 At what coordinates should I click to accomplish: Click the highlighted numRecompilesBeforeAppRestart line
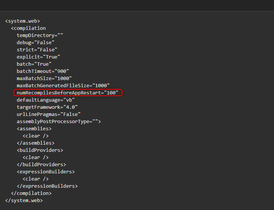click(x=68, y=93)
